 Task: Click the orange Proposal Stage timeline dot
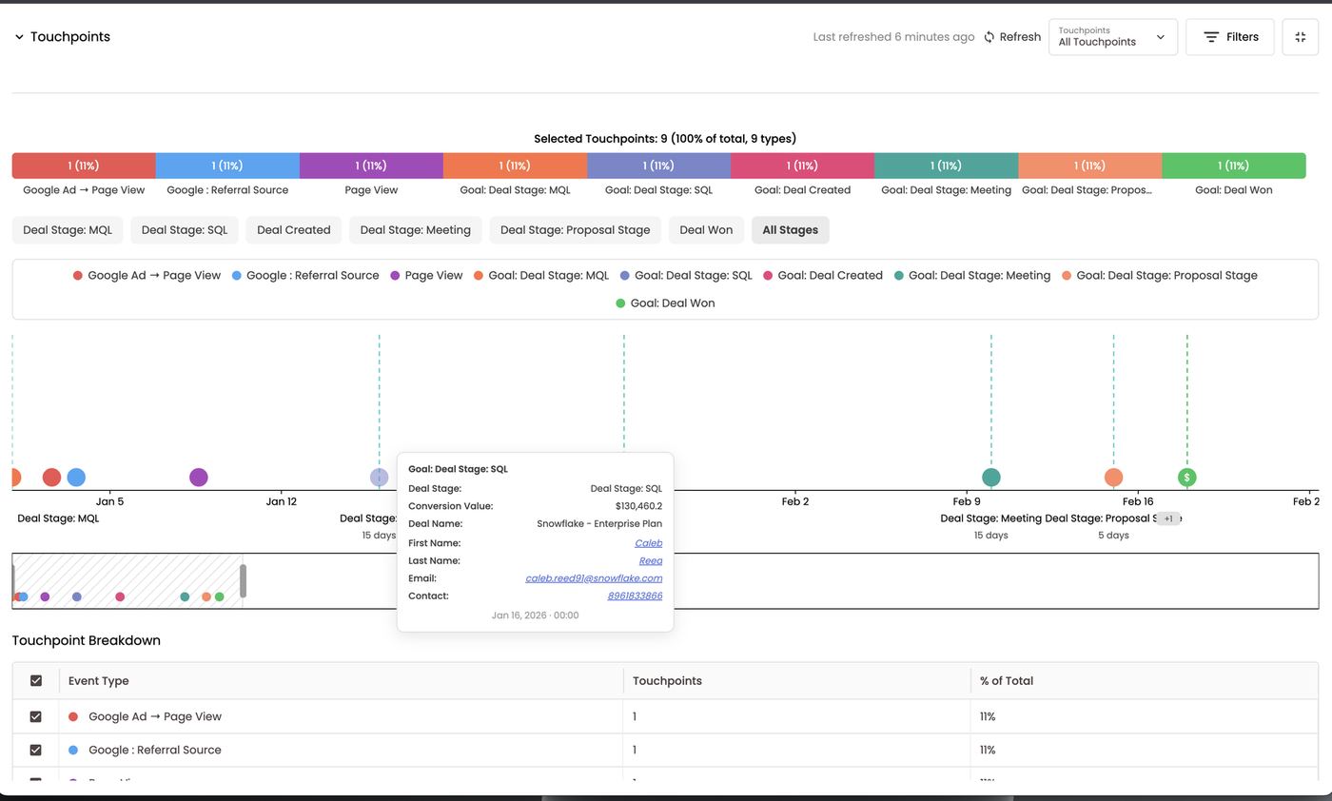(1113, 478)
